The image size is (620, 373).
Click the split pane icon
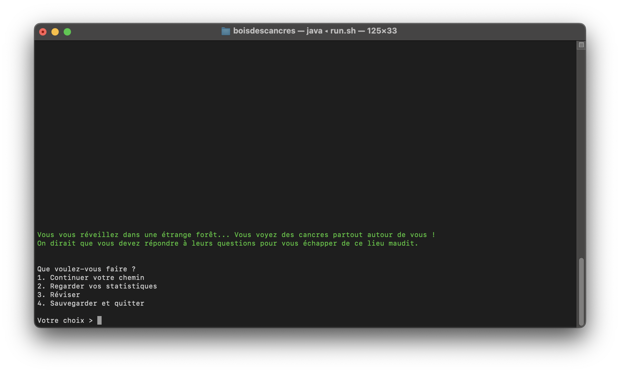pos(581,45)
